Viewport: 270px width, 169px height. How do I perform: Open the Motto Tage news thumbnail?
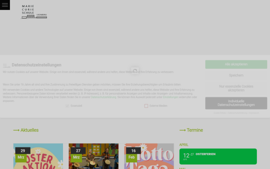coord(149,156)
